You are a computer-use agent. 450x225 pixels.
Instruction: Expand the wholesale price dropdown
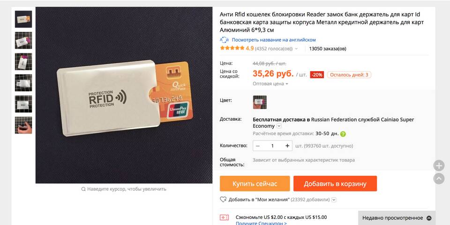[x=270, y=84]
